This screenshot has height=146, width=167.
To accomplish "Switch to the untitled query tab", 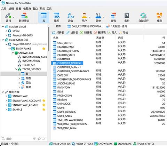I will click(x=125, y=26).
